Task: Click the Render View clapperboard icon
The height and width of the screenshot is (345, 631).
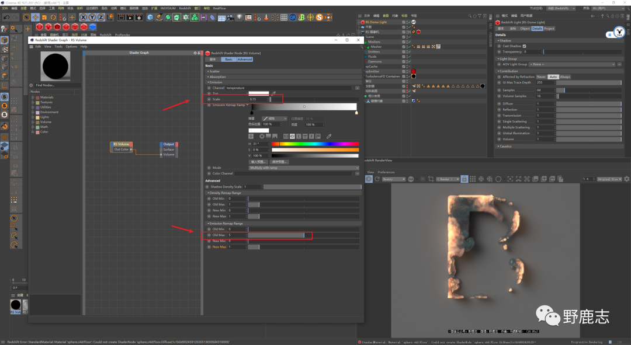Action: pyautogui.click(x=121, y=18)
